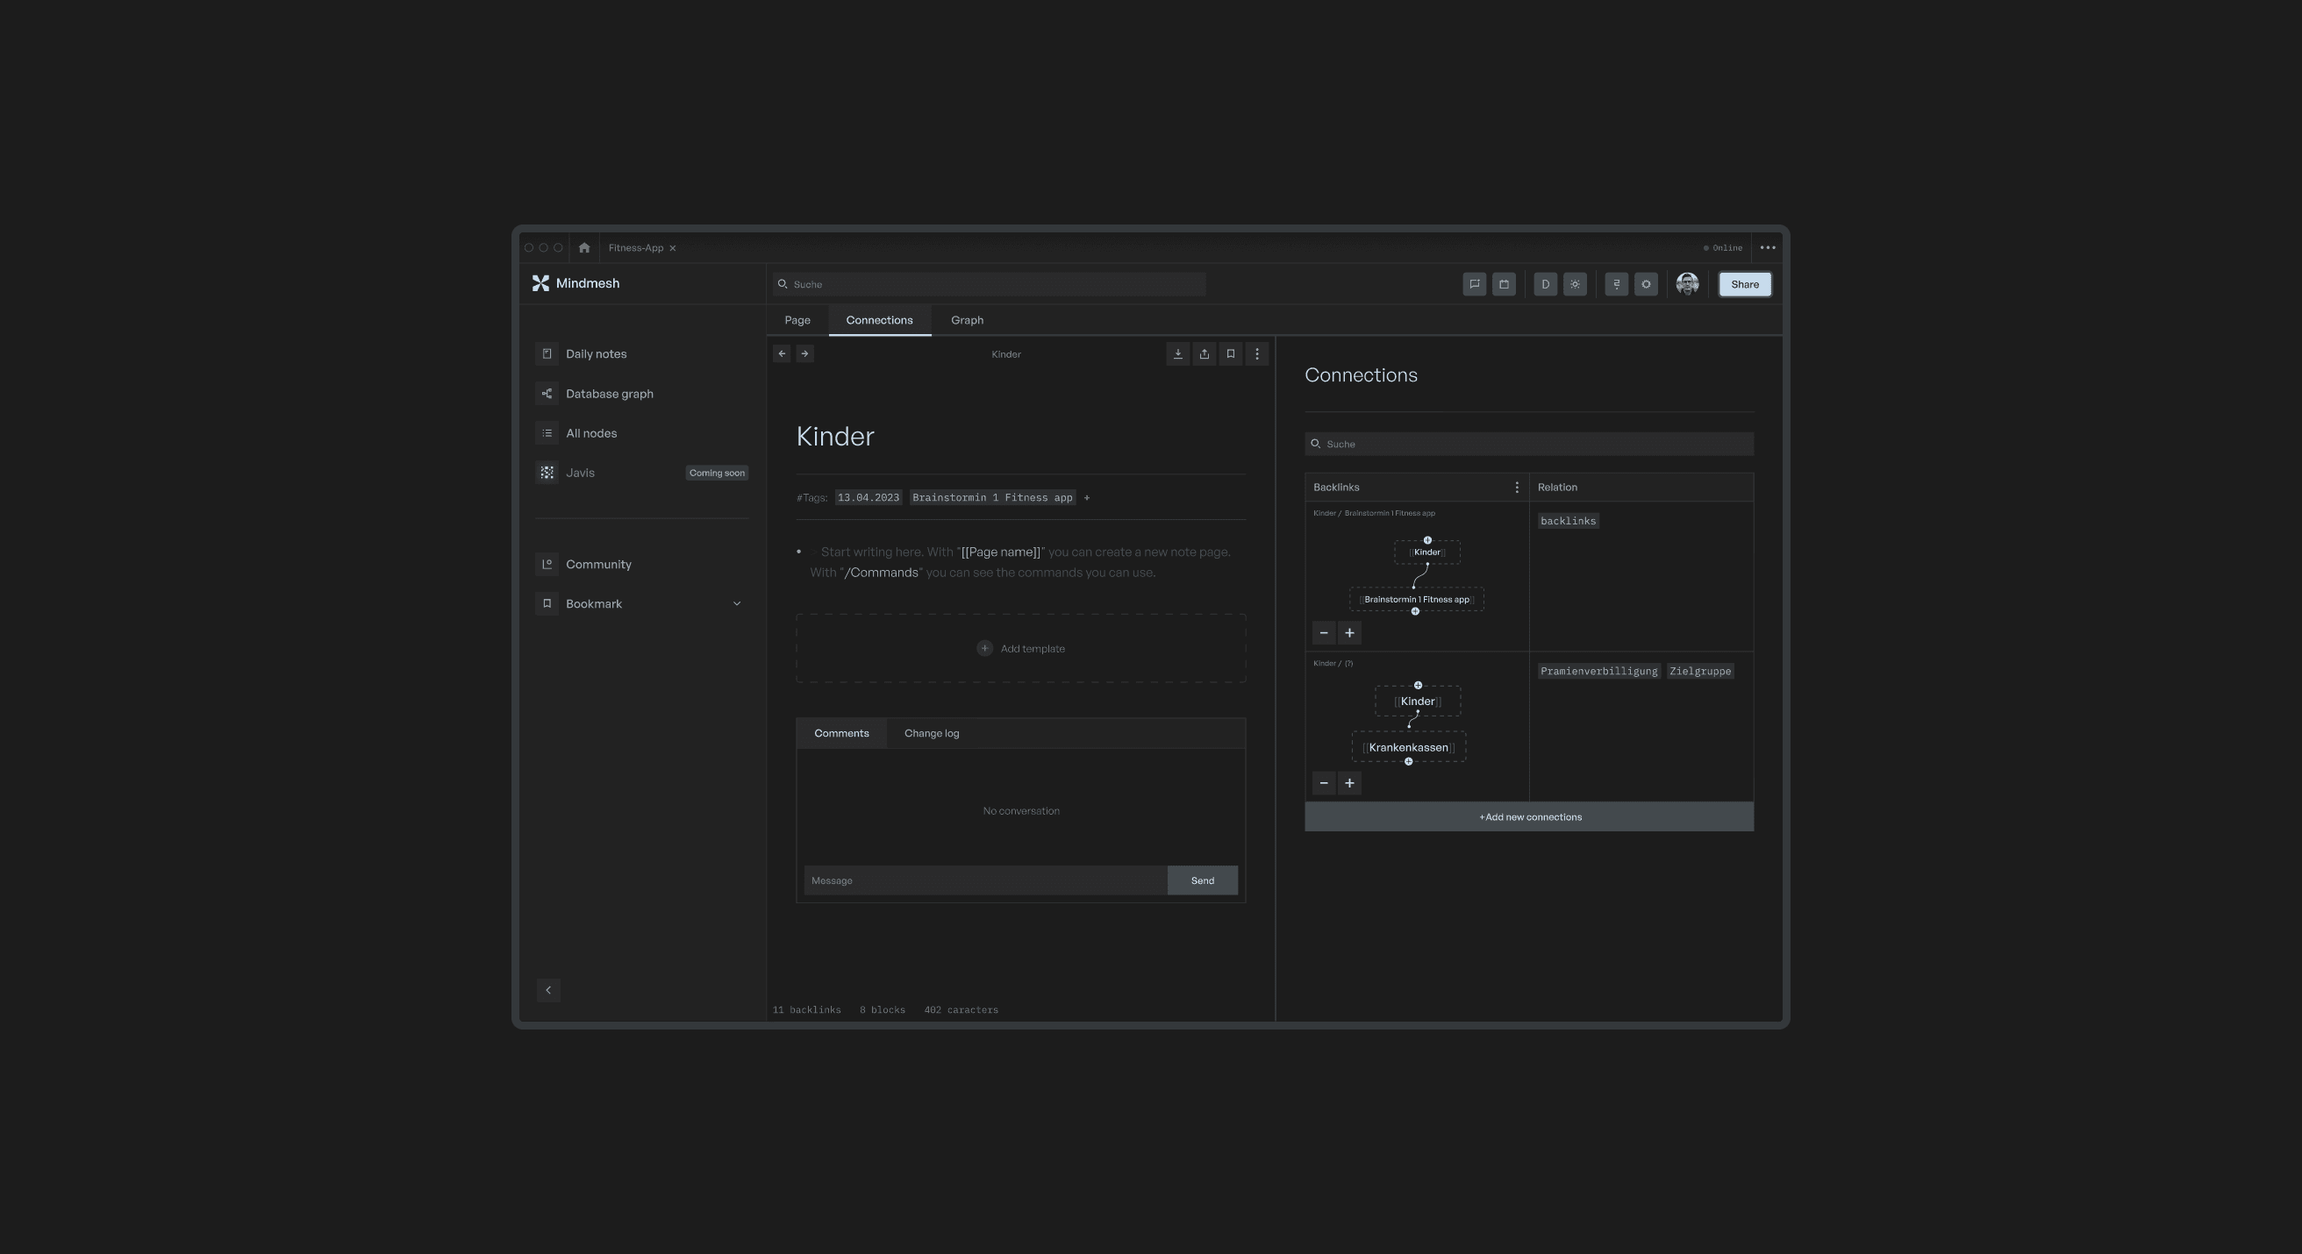Zoom in the Krankenkassen connection graph
This screenshot has width=2302, height=1254.
pos(1349,783)
